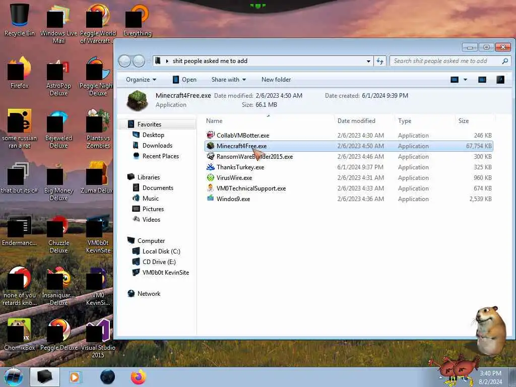Select Favorites in navigation pane
The width and height of the screenshot is (516, 387).
coord(149,124)
